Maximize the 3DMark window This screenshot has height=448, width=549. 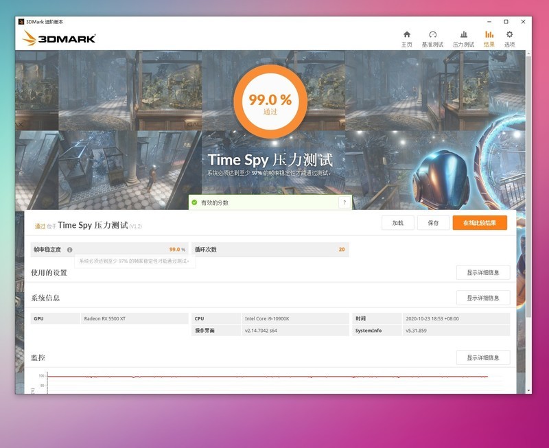click(x=506, y=22)
